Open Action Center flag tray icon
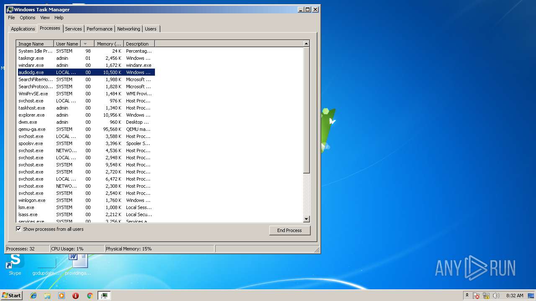 point(476,296)
